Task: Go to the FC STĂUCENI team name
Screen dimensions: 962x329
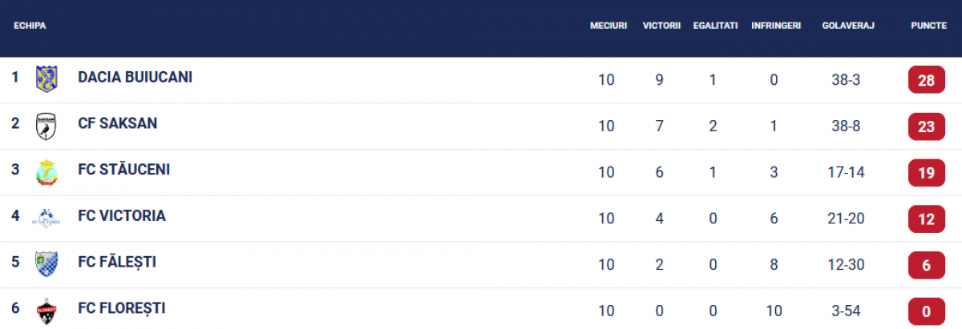Action: (x=123, y=169)
